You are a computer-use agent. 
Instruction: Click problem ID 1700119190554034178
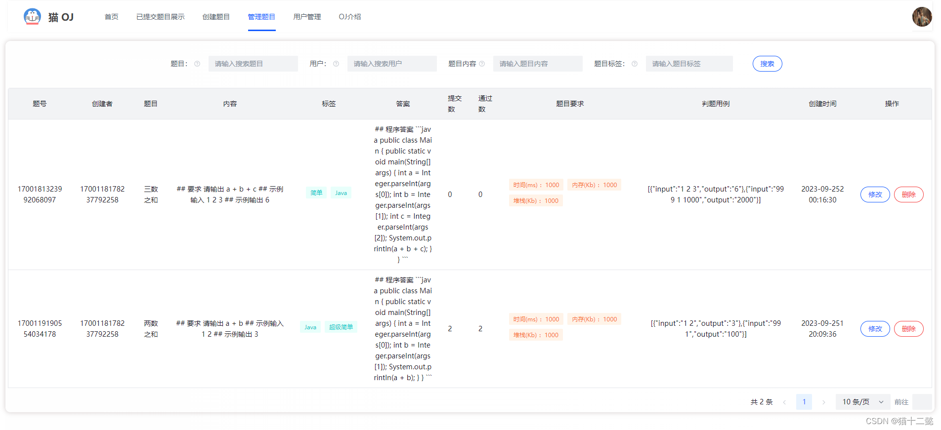point(40,329)
